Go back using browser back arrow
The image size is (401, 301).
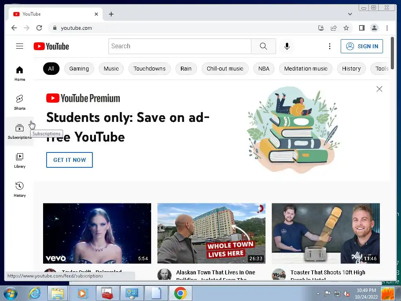pos(14,28)
